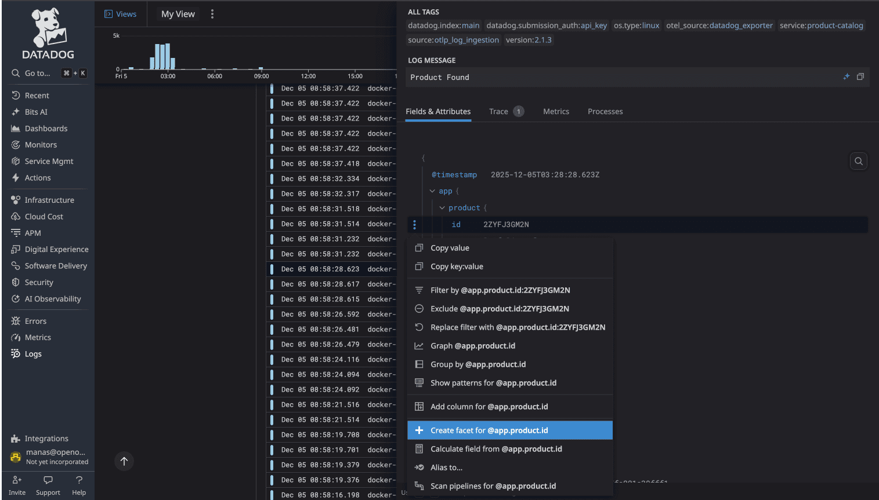Copy the 'Product Found' log message
Image resolution: width=879 pixels, height=500 pixels.
pyautogui.click(x=860, y=76)
